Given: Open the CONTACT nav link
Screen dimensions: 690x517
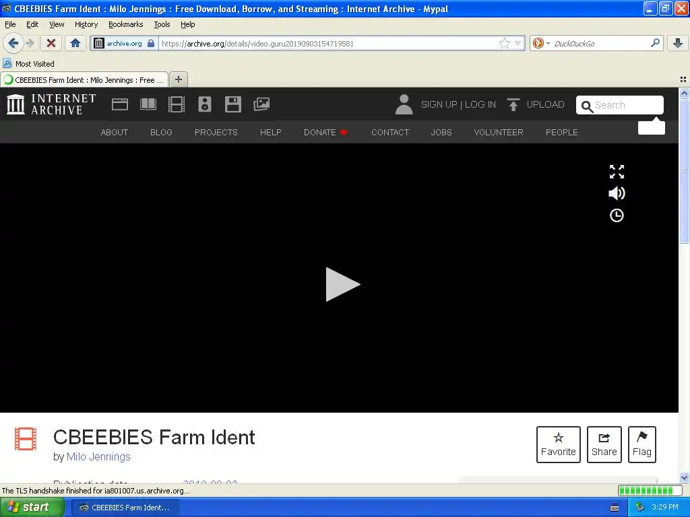Looking at the screenshot, I should point(390,133).
